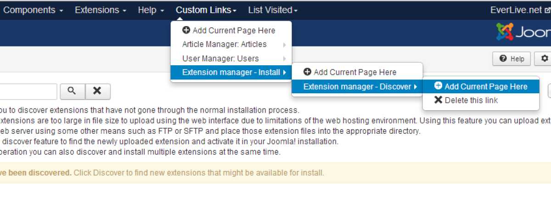Click the Joomla logo

click(523, 32)
